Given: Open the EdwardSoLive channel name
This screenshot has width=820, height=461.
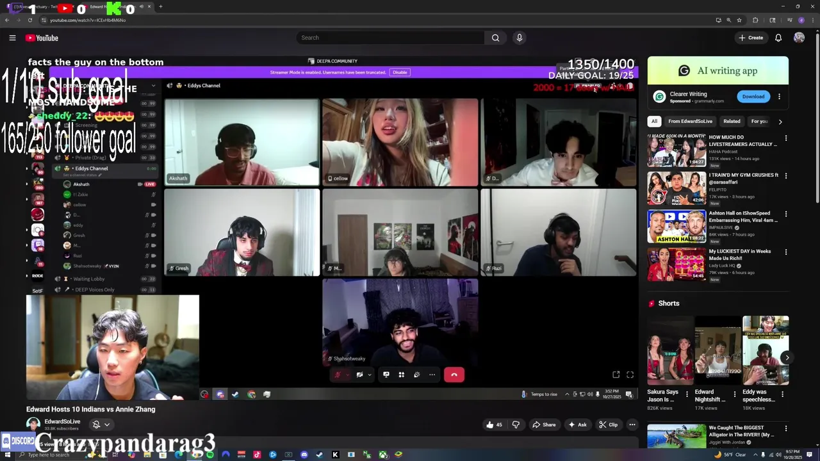Looking at the screenshot, I should 62,421.
